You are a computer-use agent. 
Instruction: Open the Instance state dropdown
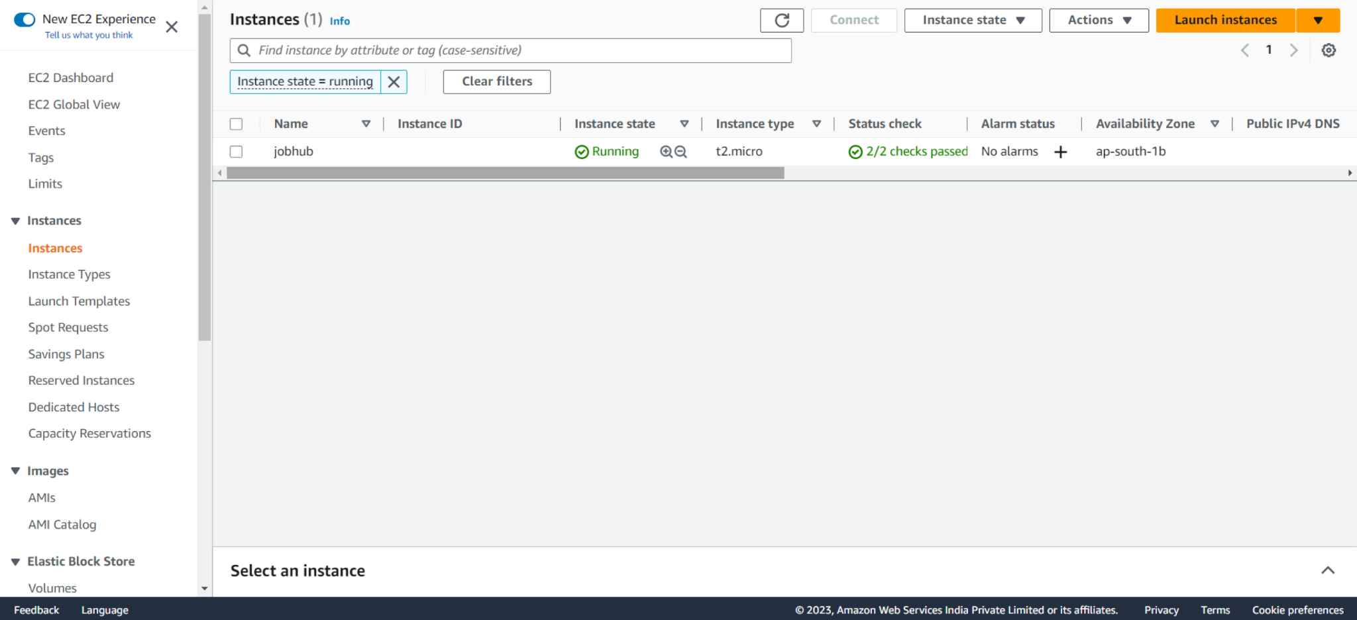click(x=973, y=20)
